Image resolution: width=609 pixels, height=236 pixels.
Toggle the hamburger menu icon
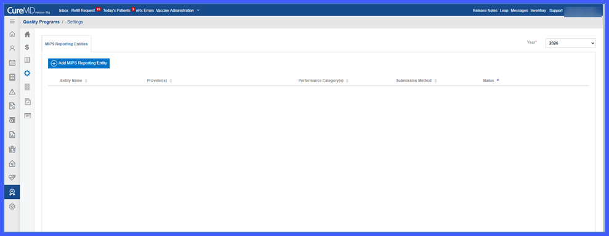point(12,22)
